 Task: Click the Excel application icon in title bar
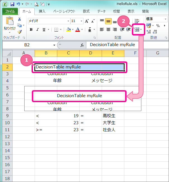tap(5, 4)
